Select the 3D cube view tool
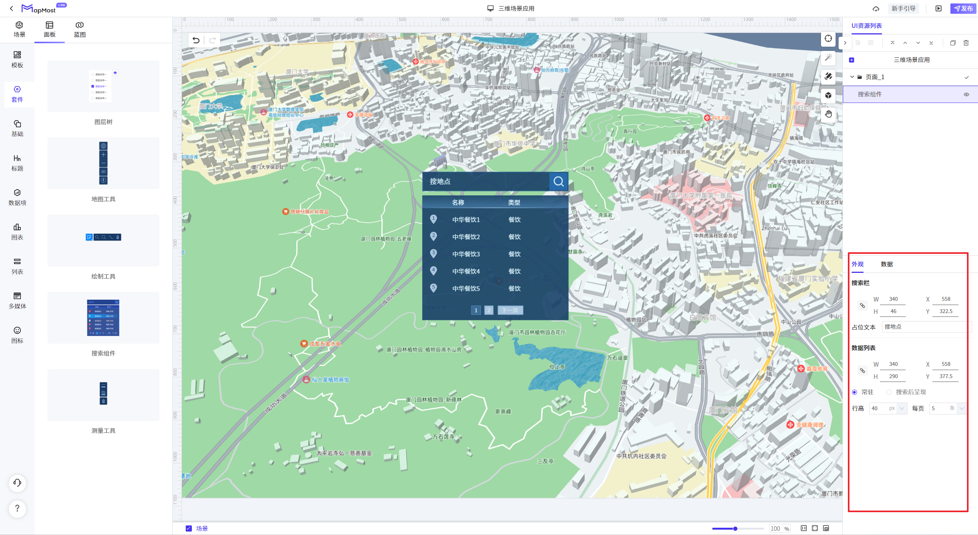Screen dimensions: 978x535 coord(828,95)
